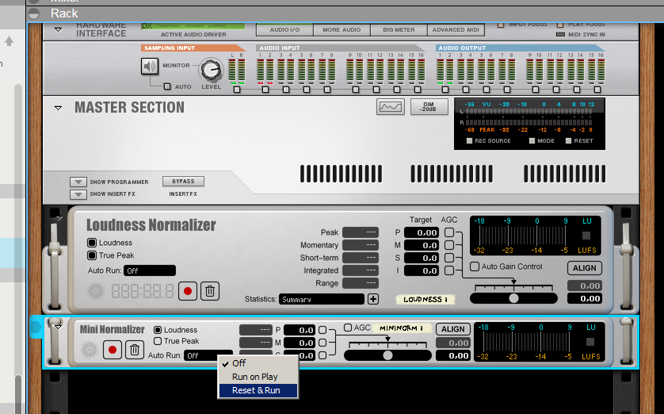Open the MORE AUDIO tab
The height and width of the screenshot is (414, 664).
click(x=342, y=29)
